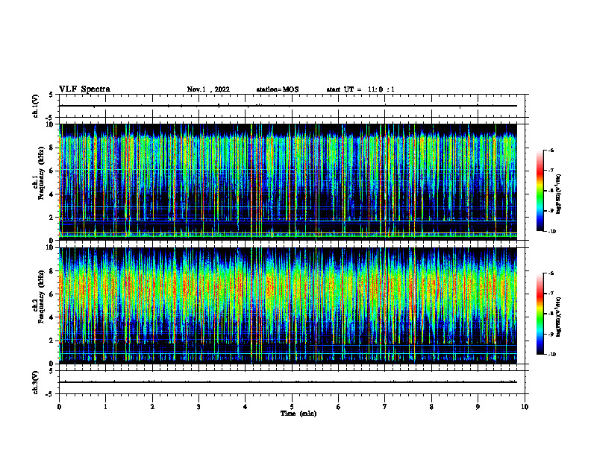The height and width of the screenshot is (456, 591).
Task: Click the log(PSD) label beside ch.1 colorbar
Action: pyautogui.click(x=559, y=194)
